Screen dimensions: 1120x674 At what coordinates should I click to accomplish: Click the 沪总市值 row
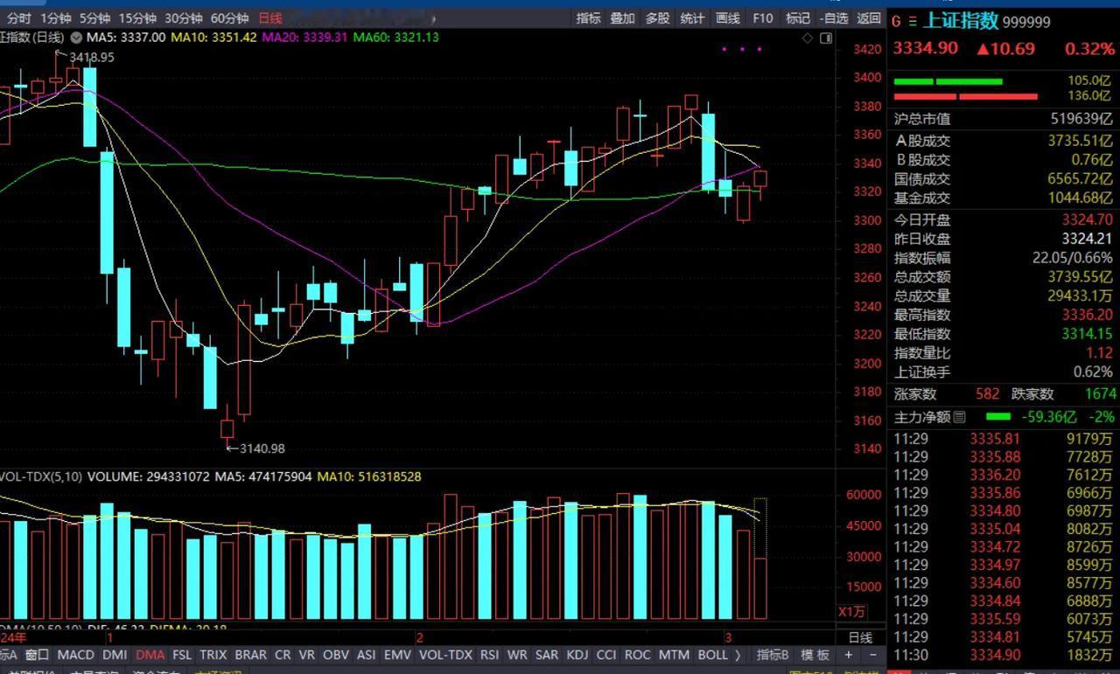(x=1003, y=119)
